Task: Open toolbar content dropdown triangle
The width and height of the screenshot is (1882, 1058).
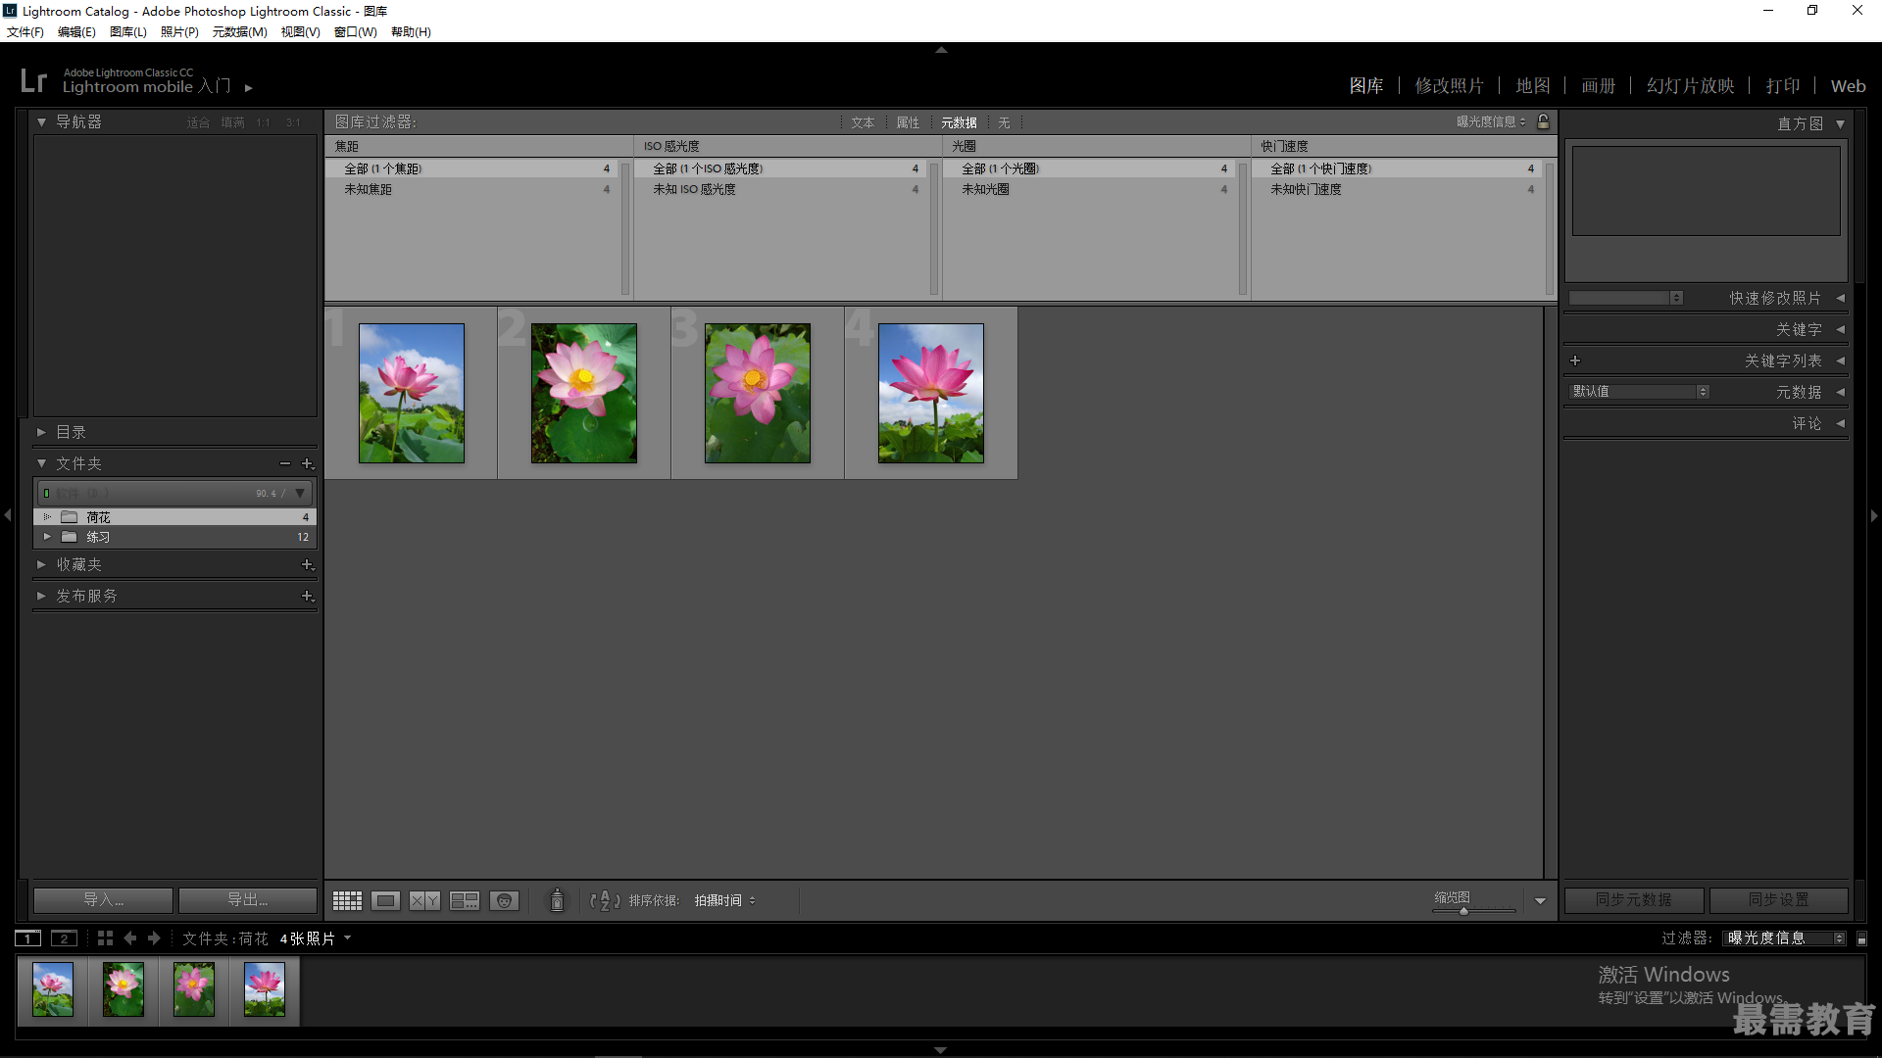Action: (x=1540, y=901)
